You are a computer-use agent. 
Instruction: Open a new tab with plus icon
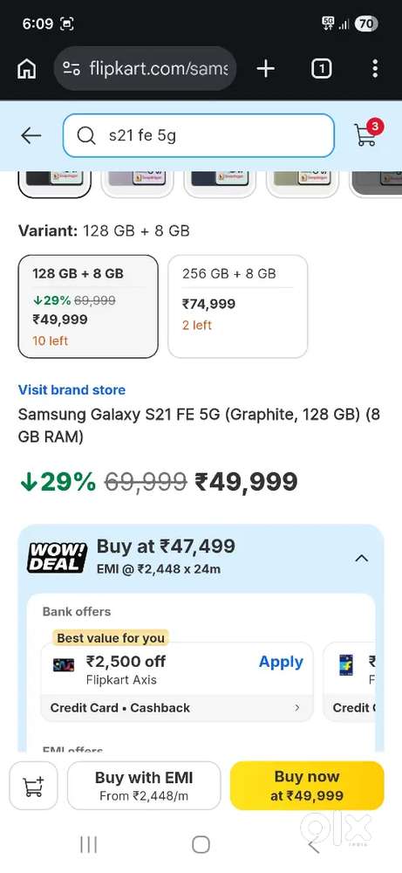(266, 69)
